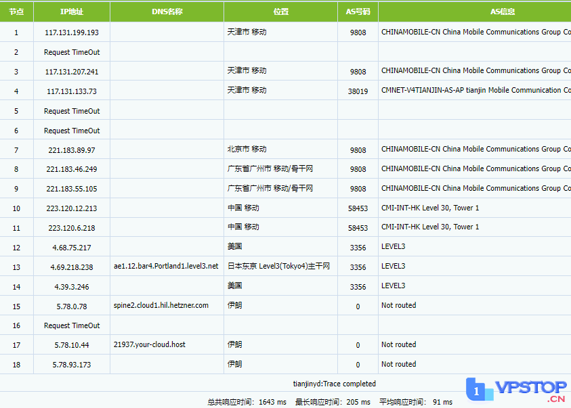
Task: Click Not routed in node 18 row
Action: 399,364
